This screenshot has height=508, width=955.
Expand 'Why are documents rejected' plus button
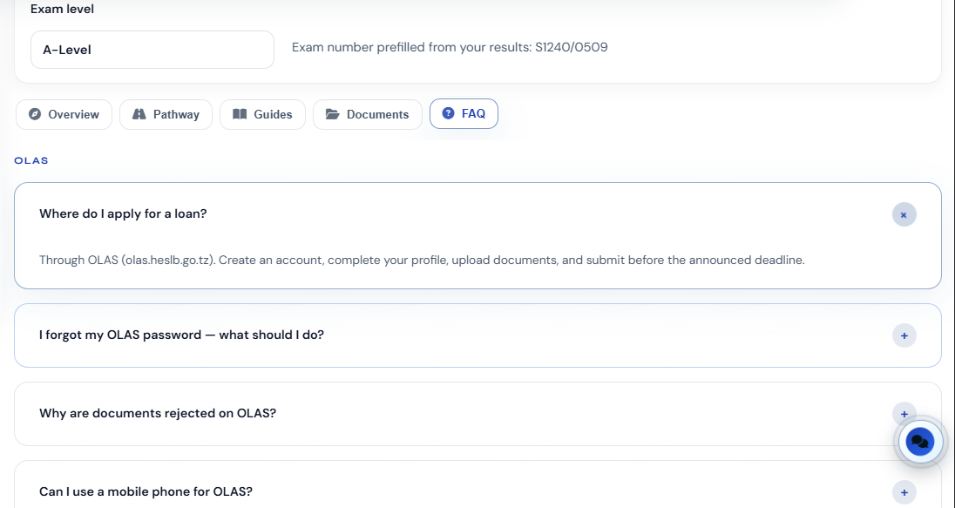pyautogui.click(x=904, y=414)
